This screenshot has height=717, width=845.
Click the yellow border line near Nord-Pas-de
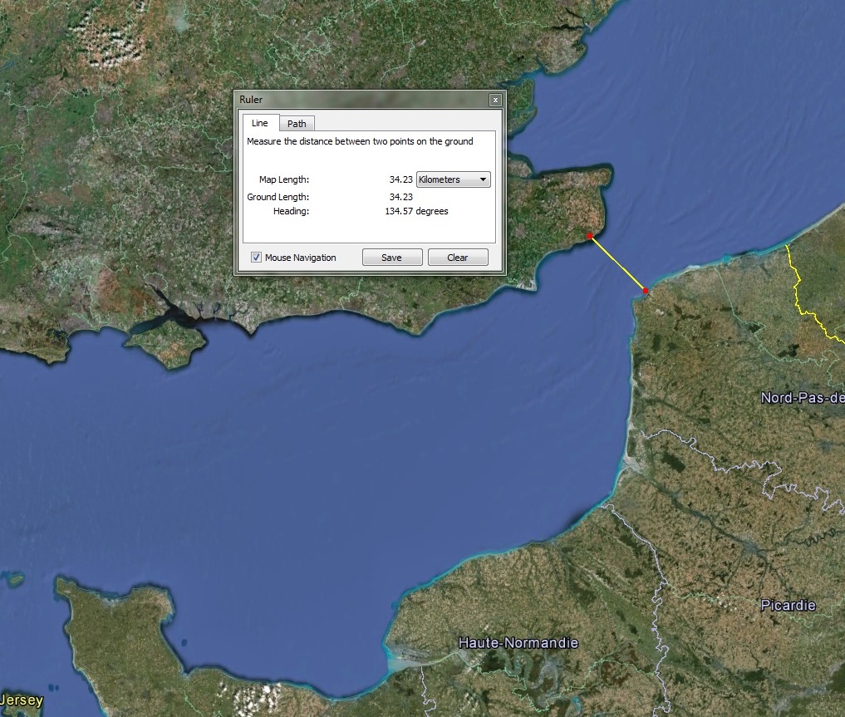coord(800,293)
